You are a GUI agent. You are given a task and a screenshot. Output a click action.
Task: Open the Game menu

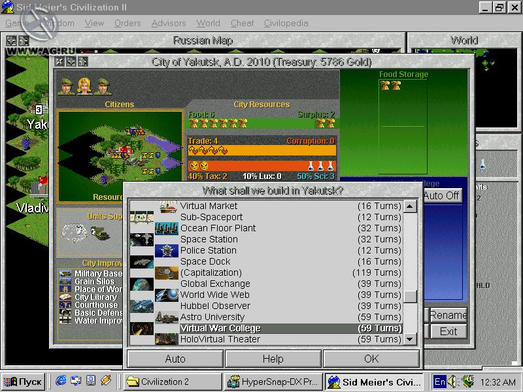click(17, 23)
